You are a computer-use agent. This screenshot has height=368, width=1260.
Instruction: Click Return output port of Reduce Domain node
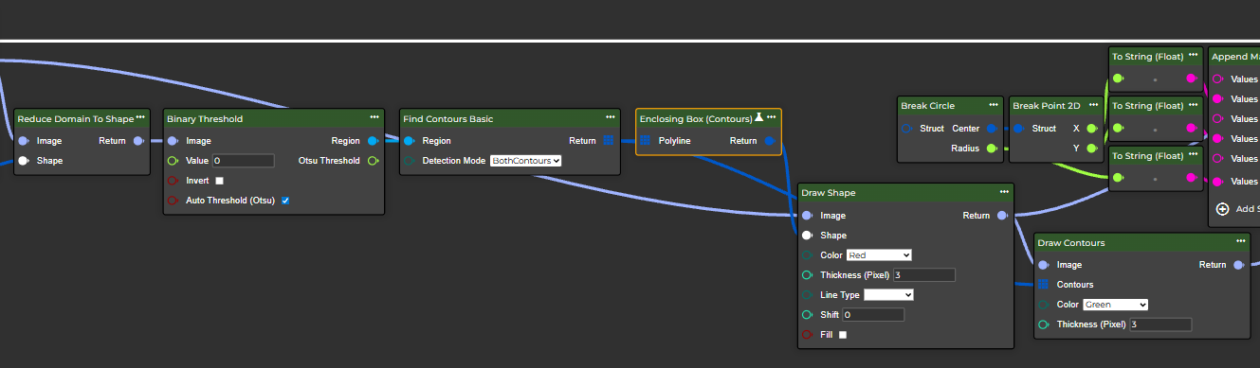[x=139, y=141]
